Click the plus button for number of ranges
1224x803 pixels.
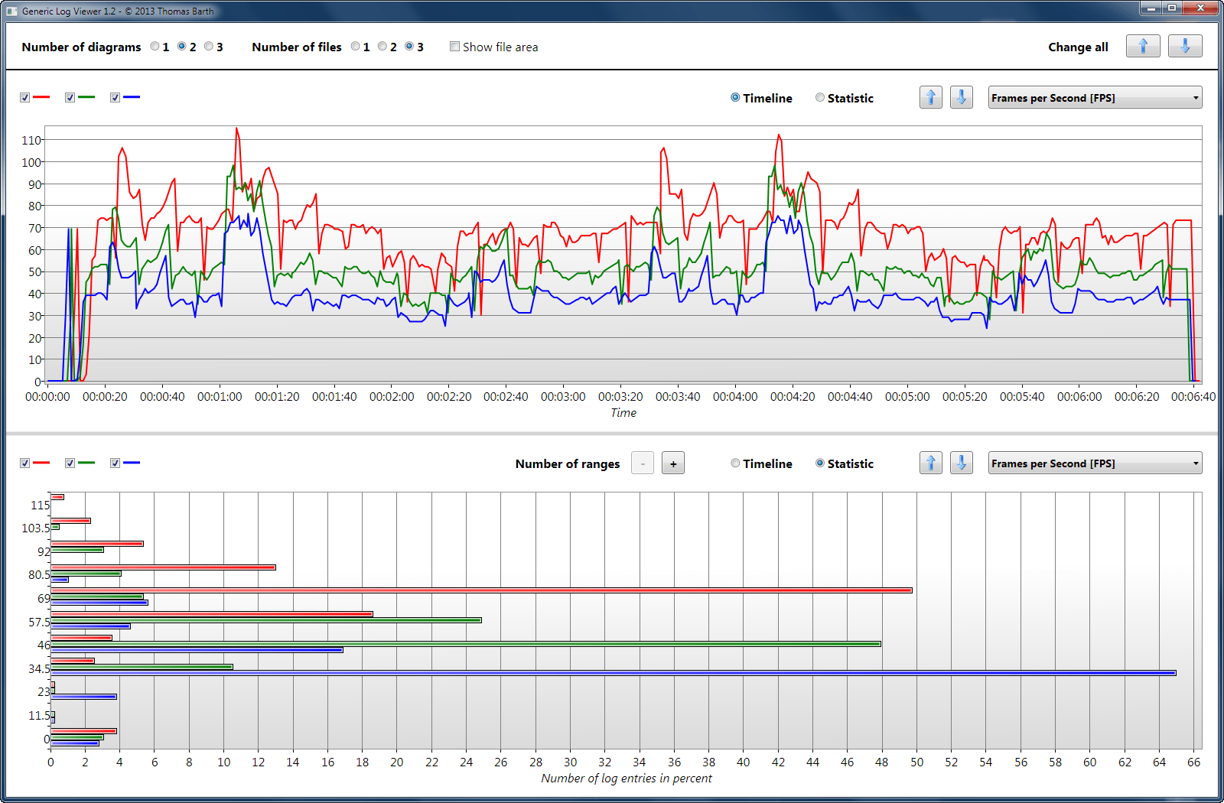[673, 463]
